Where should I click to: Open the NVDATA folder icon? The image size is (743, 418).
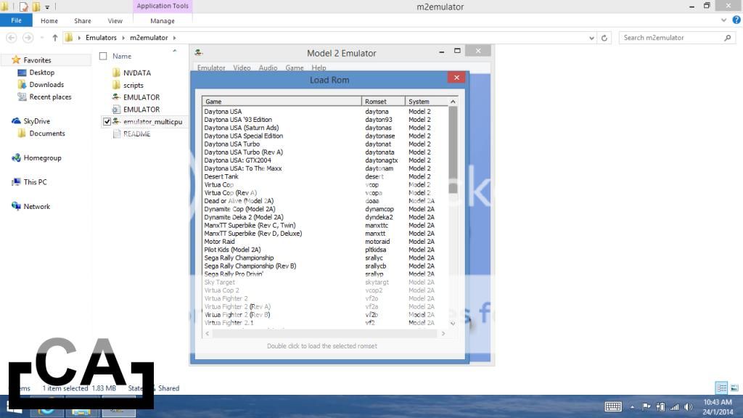tap(116, 73)
